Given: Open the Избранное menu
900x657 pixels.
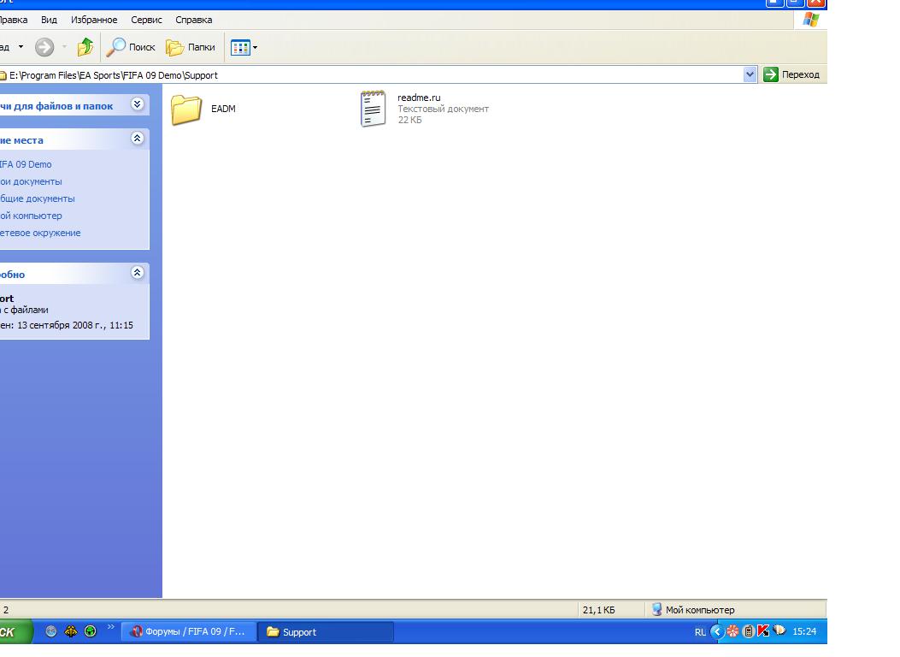Looking at the screenshot, I should coord(94,20).
